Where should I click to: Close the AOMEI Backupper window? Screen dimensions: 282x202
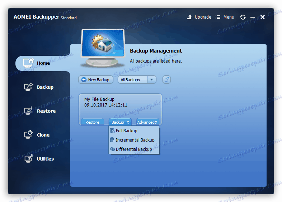263,17
